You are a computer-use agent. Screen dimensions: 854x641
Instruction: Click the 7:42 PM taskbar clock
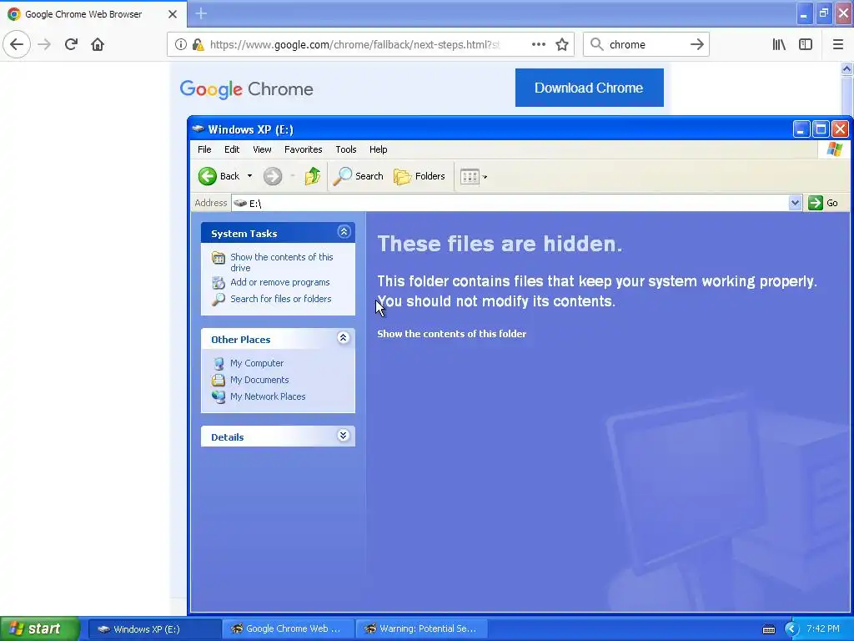[x=823, y=628]
